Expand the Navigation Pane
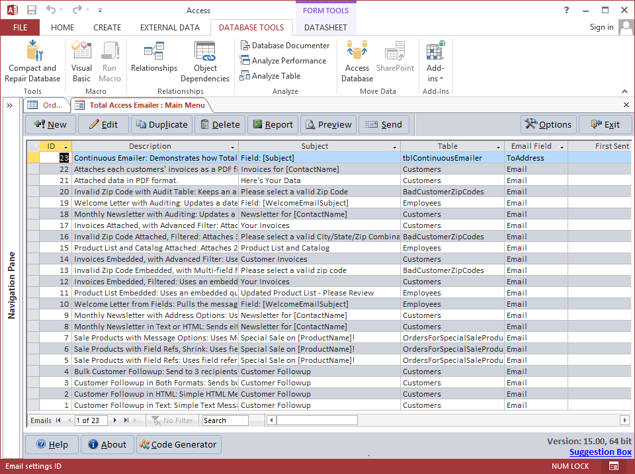Viewport: 635px width, 474px height. click(x=10, y=106)
